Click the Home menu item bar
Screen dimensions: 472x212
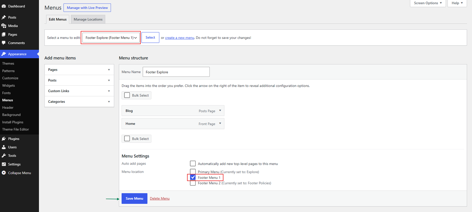173,124
